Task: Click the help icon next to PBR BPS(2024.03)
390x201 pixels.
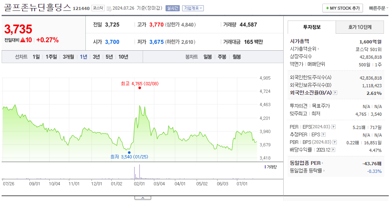Action: tap(335, 142)
